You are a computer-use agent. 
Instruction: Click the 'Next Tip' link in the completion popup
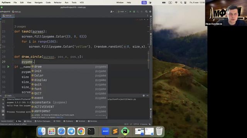[x=59, y=117]
